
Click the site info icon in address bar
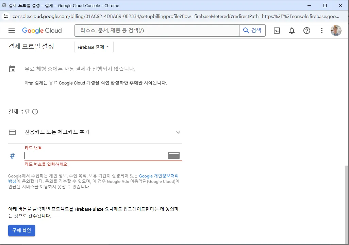point(6,16)
